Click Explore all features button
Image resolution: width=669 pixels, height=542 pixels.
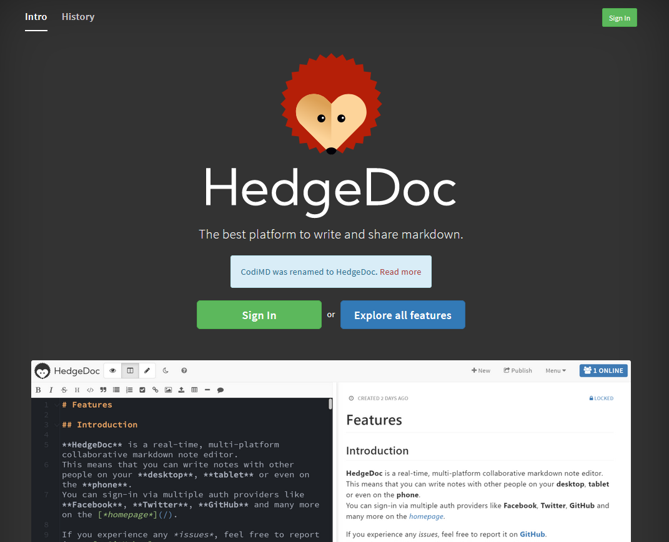[x=403, y=315]
